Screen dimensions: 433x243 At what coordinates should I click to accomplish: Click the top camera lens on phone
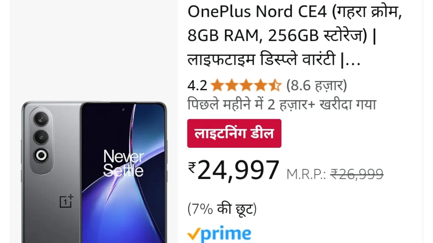coord(41,118)
